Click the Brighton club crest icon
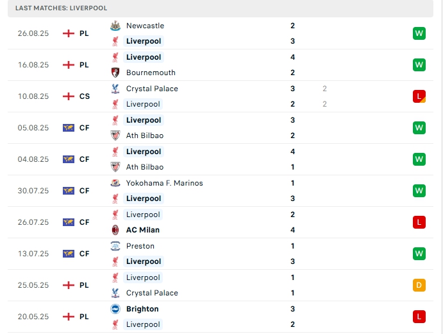 point(115,309)
